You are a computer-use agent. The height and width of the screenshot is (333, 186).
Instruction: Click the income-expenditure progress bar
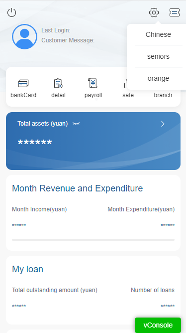(x=93, y=240)
